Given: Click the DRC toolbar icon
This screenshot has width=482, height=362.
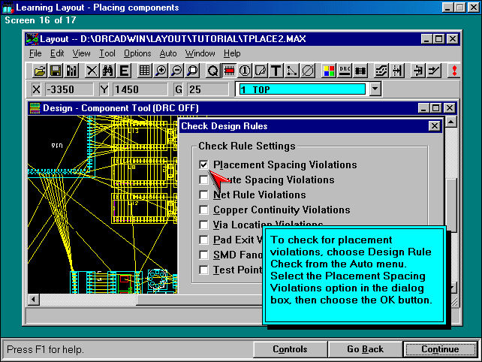Looking at the screenshot, I should point(345,71).
